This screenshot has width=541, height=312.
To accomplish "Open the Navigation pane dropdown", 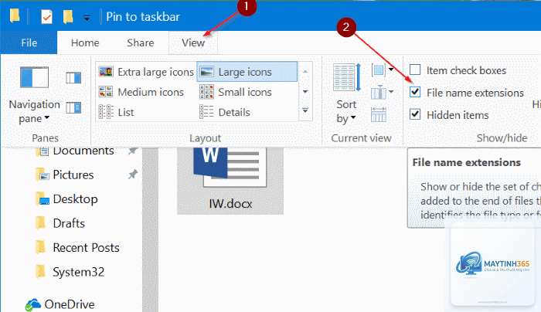I will 34,111.
